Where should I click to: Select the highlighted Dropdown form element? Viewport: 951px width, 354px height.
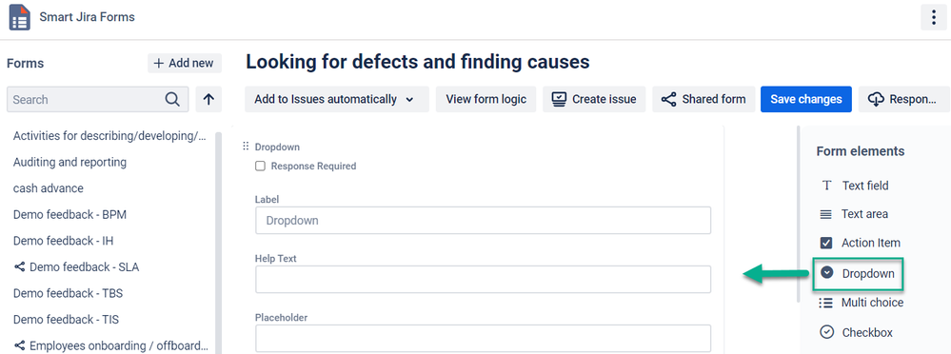pyautogui.click(x=858, y=273)
